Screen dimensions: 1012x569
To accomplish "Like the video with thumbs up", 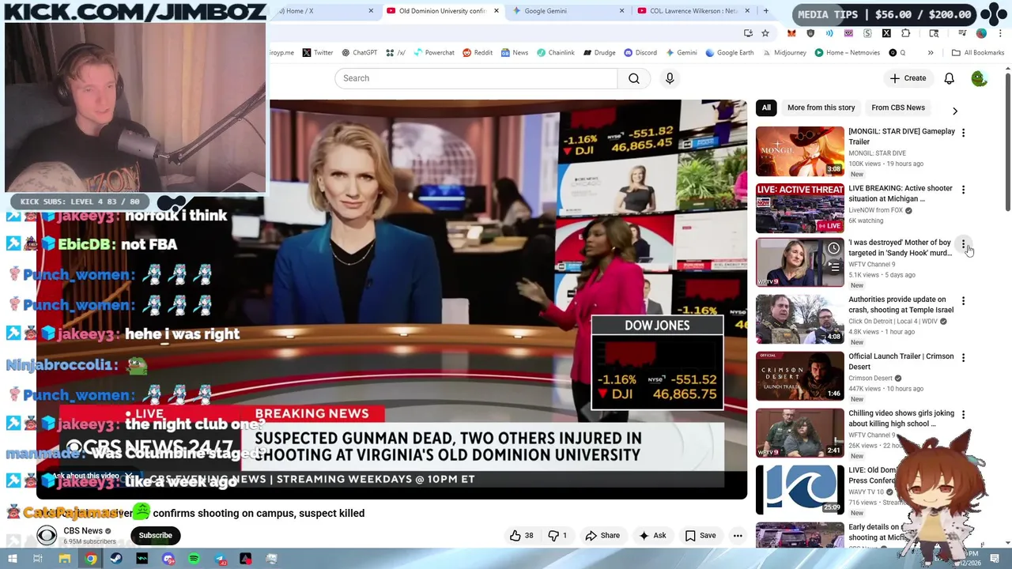I will (x=522, y=535).
